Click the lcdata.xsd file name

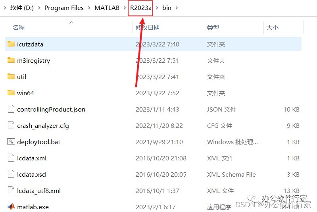pyautogui.click(x=31, y=174)
